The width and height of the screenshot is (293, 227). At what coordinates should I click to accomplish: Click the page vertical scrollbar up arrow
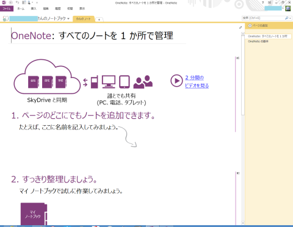(x=243, y=34)
